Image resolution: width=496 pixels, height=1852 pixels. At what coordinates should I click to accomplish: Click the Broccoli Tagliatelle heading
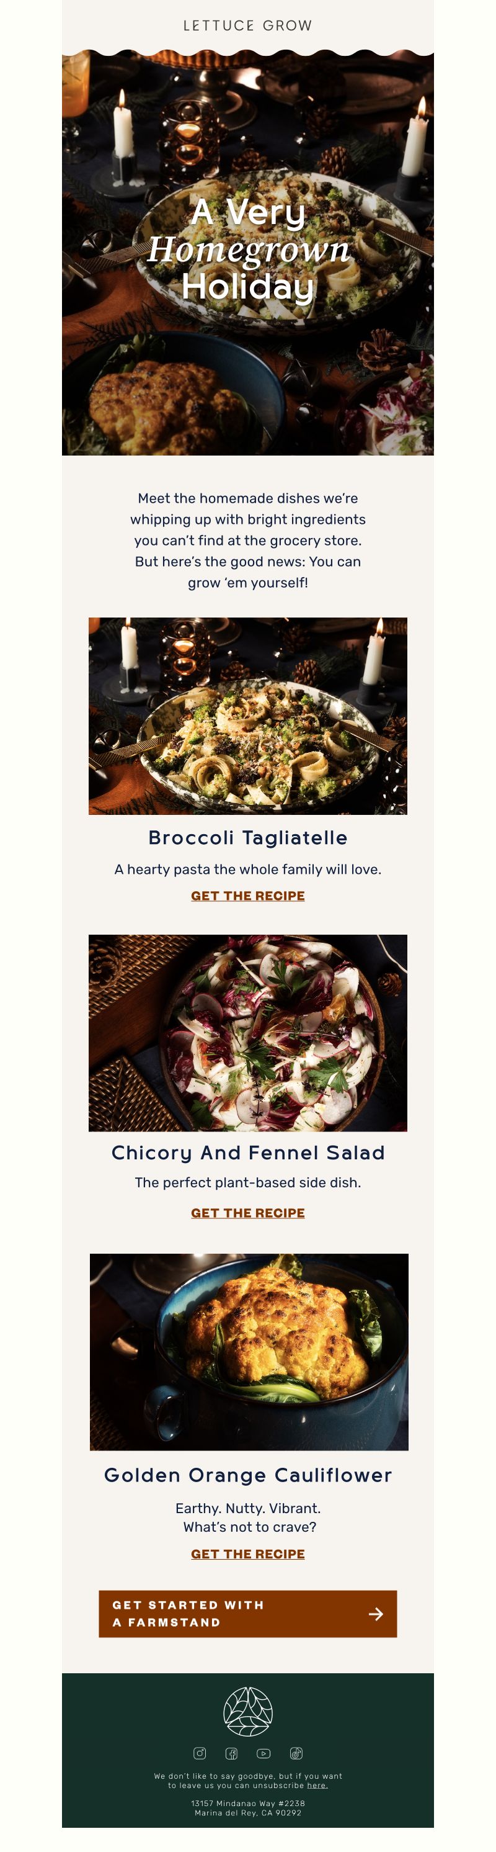(x=247, y=838)
